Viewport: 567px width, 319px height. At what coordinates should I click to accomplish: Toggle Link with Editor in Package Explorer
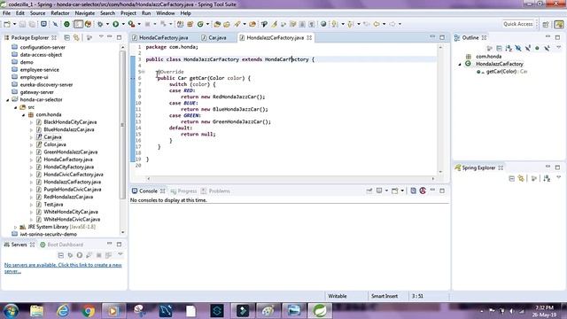pyautogui.click(x=76, y=37)
